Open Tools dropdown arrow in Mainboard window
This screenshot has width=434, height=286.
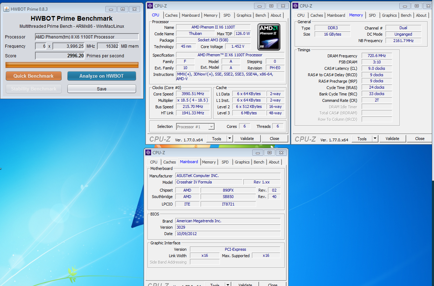(228, 285)
